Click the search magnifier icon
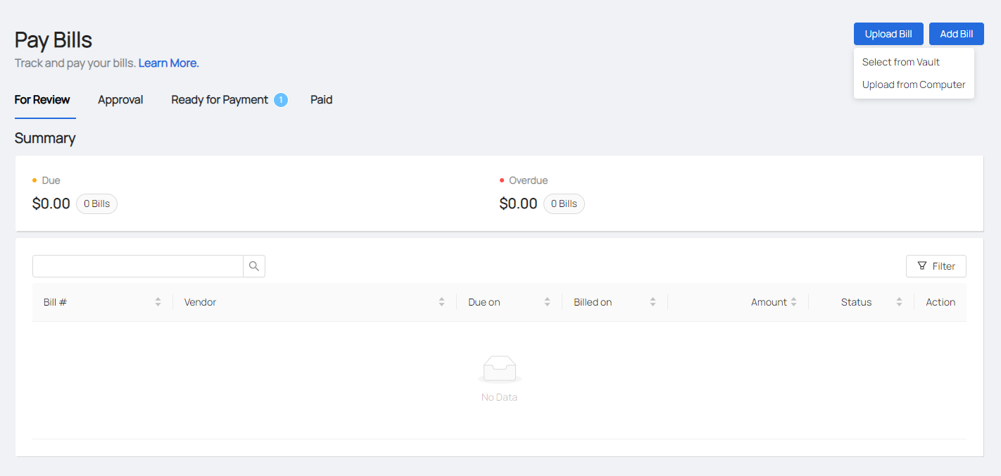This screenshot has height=476, width=1001. pyautogui.click(x=254, y=266)
